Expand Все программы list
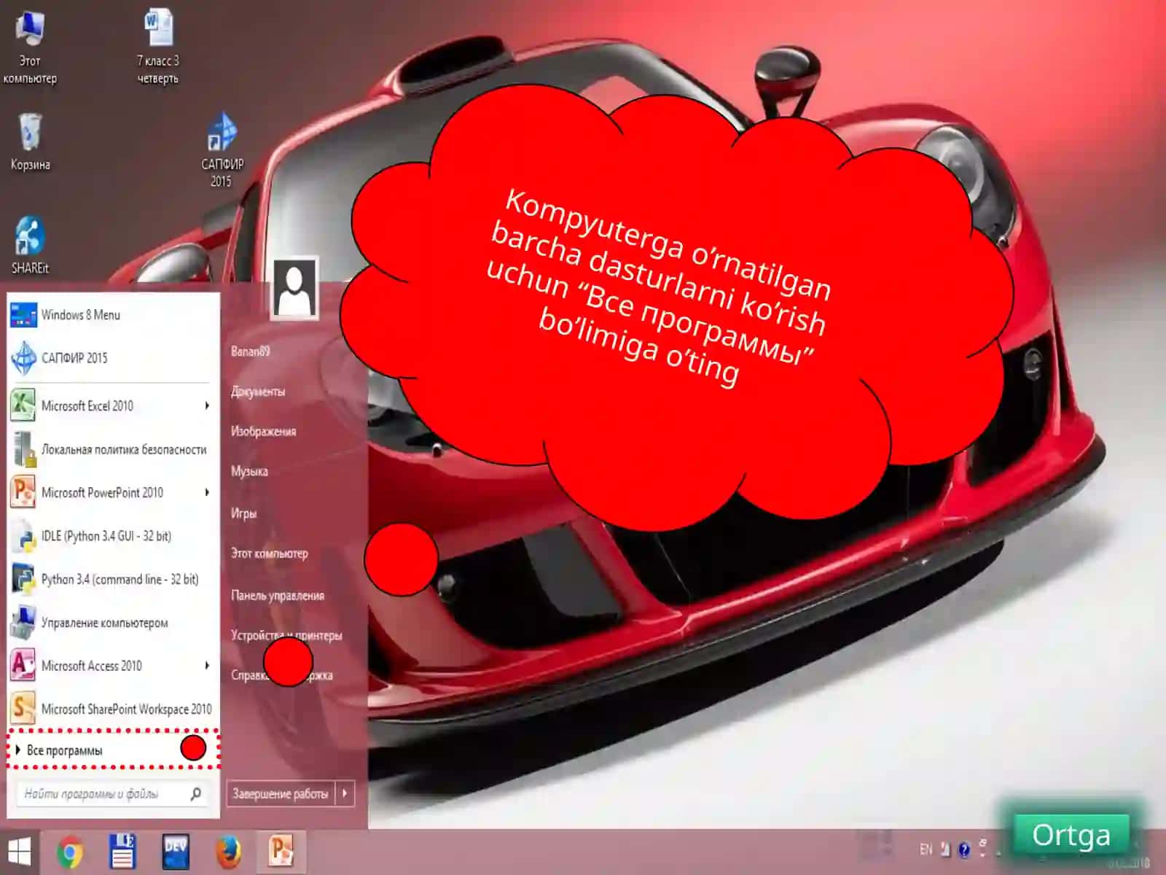 tap(113, 750)
